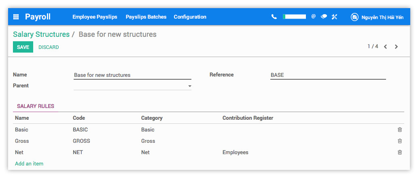The image size is (418, 178).
Task: Click the user avatar placeholder icon
Action: 354,17
